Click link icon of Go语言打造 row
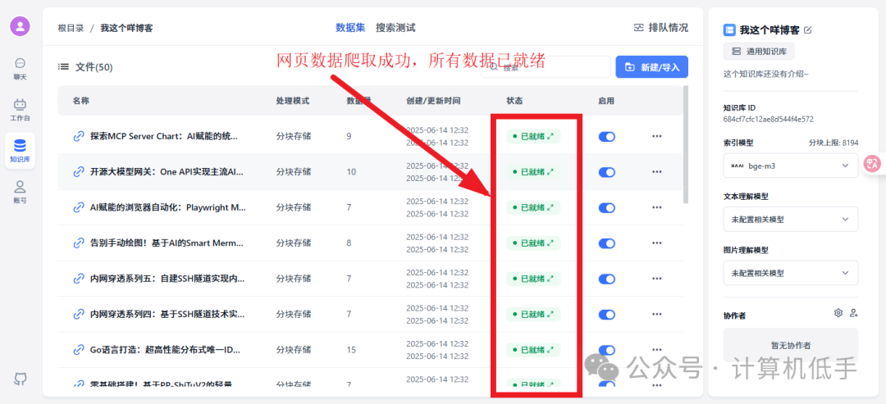 pos(79,350)
